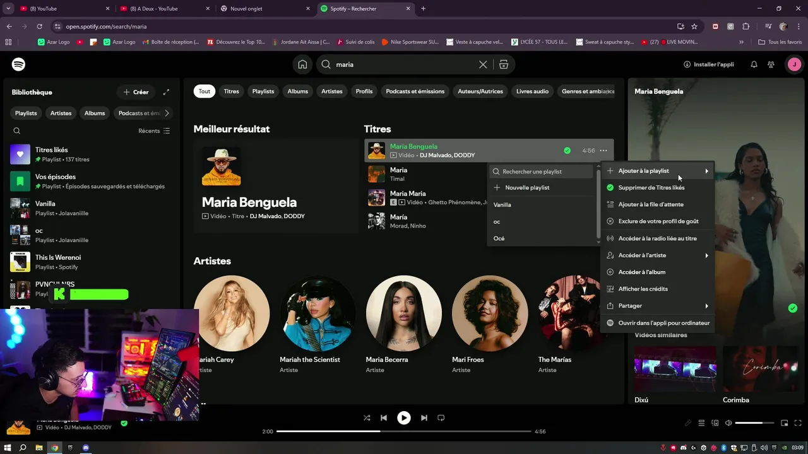This screenshot has width=808, height=454.
Task: Open Bluetooth tray icon
Action: 724,448
